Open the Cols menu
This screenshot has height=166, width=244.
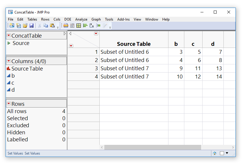(x=57, y=19)
